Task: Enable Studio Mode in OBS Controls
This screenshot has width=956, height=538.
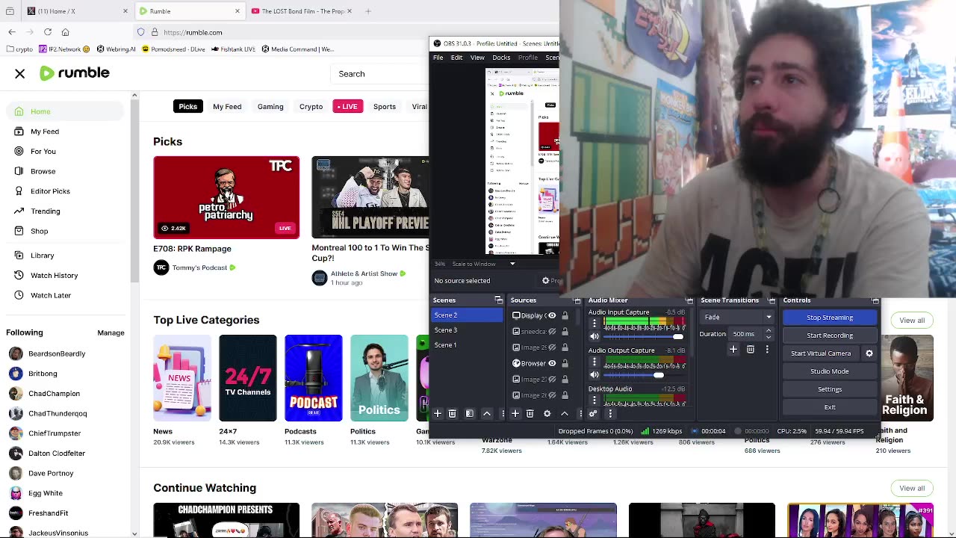Action: pyautogui.click(x=830, y=371)
